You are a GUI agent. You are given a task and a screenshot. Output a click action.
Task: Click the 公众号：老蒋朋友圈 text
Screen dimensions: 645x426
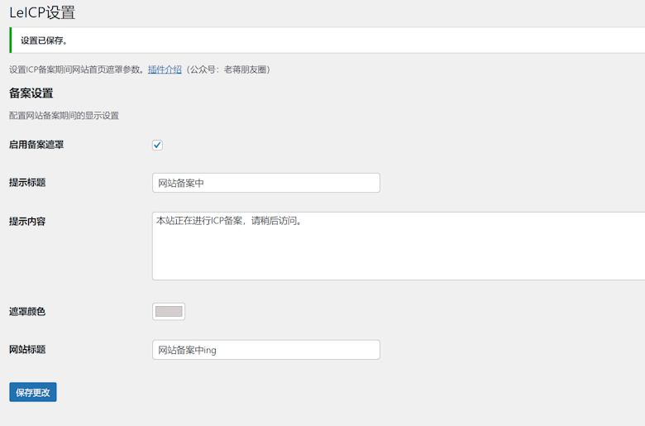tap(229, 70)
